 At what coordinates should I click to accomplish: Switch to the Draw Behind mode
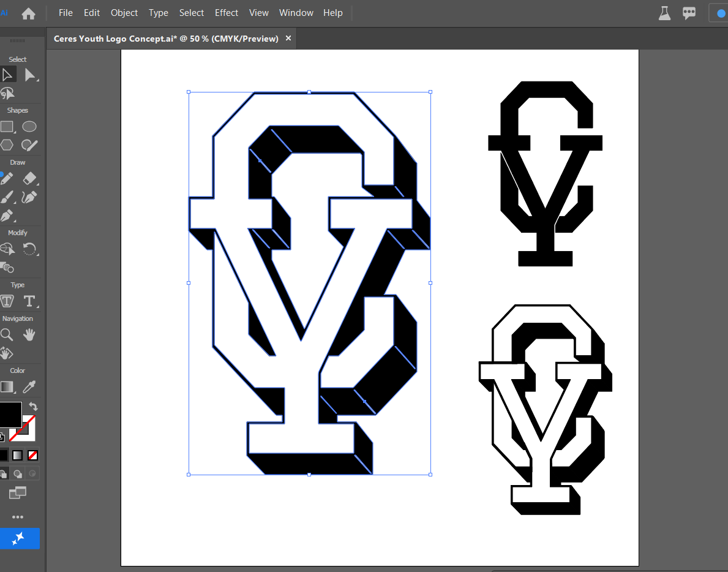click(18, 473)
